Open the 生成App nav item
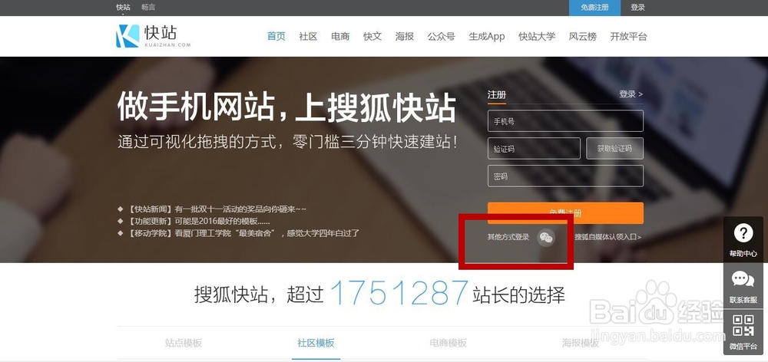The height and width of the screenshot is (362, 768). pyautogui.click(x=487, y=36)
